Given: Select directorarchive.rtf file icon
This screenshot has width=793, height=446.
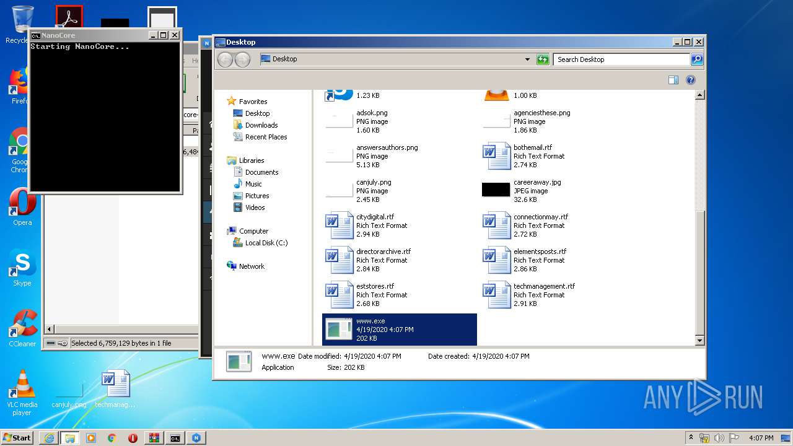Looking at the screenshot, I should pyautogui.click(x=339, y=260).
